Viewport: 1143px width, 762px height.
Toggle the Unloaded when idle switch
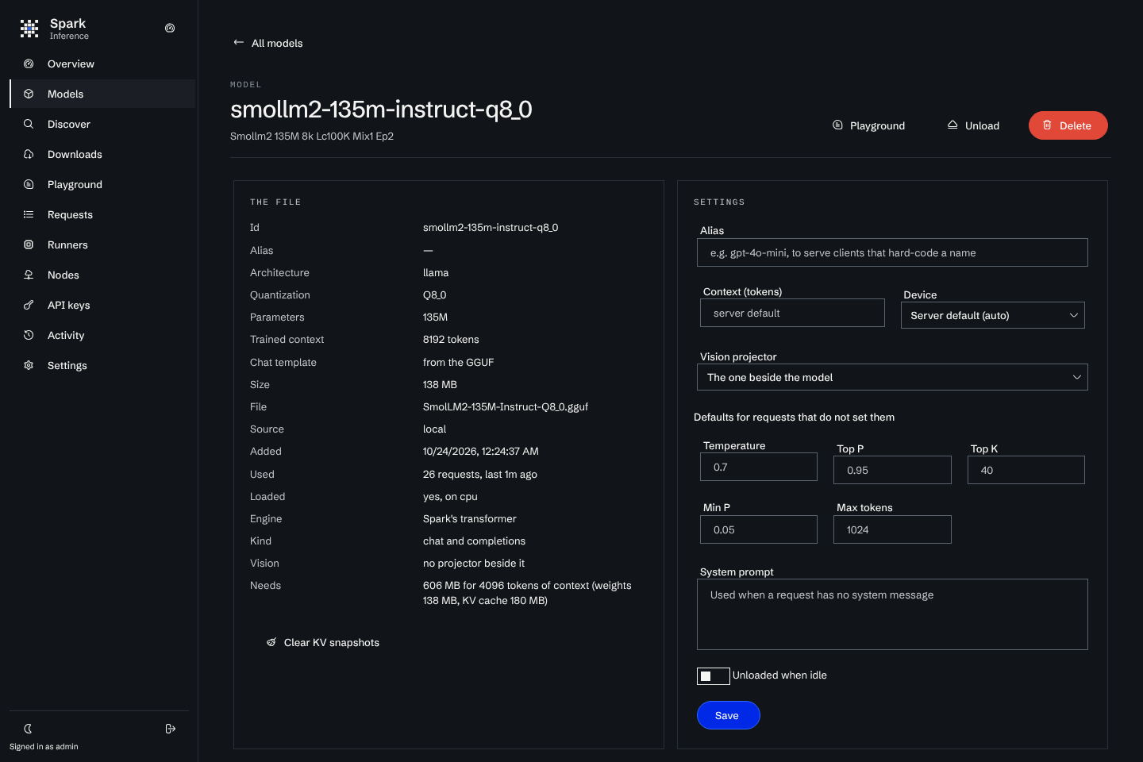[x=713, y=675]
